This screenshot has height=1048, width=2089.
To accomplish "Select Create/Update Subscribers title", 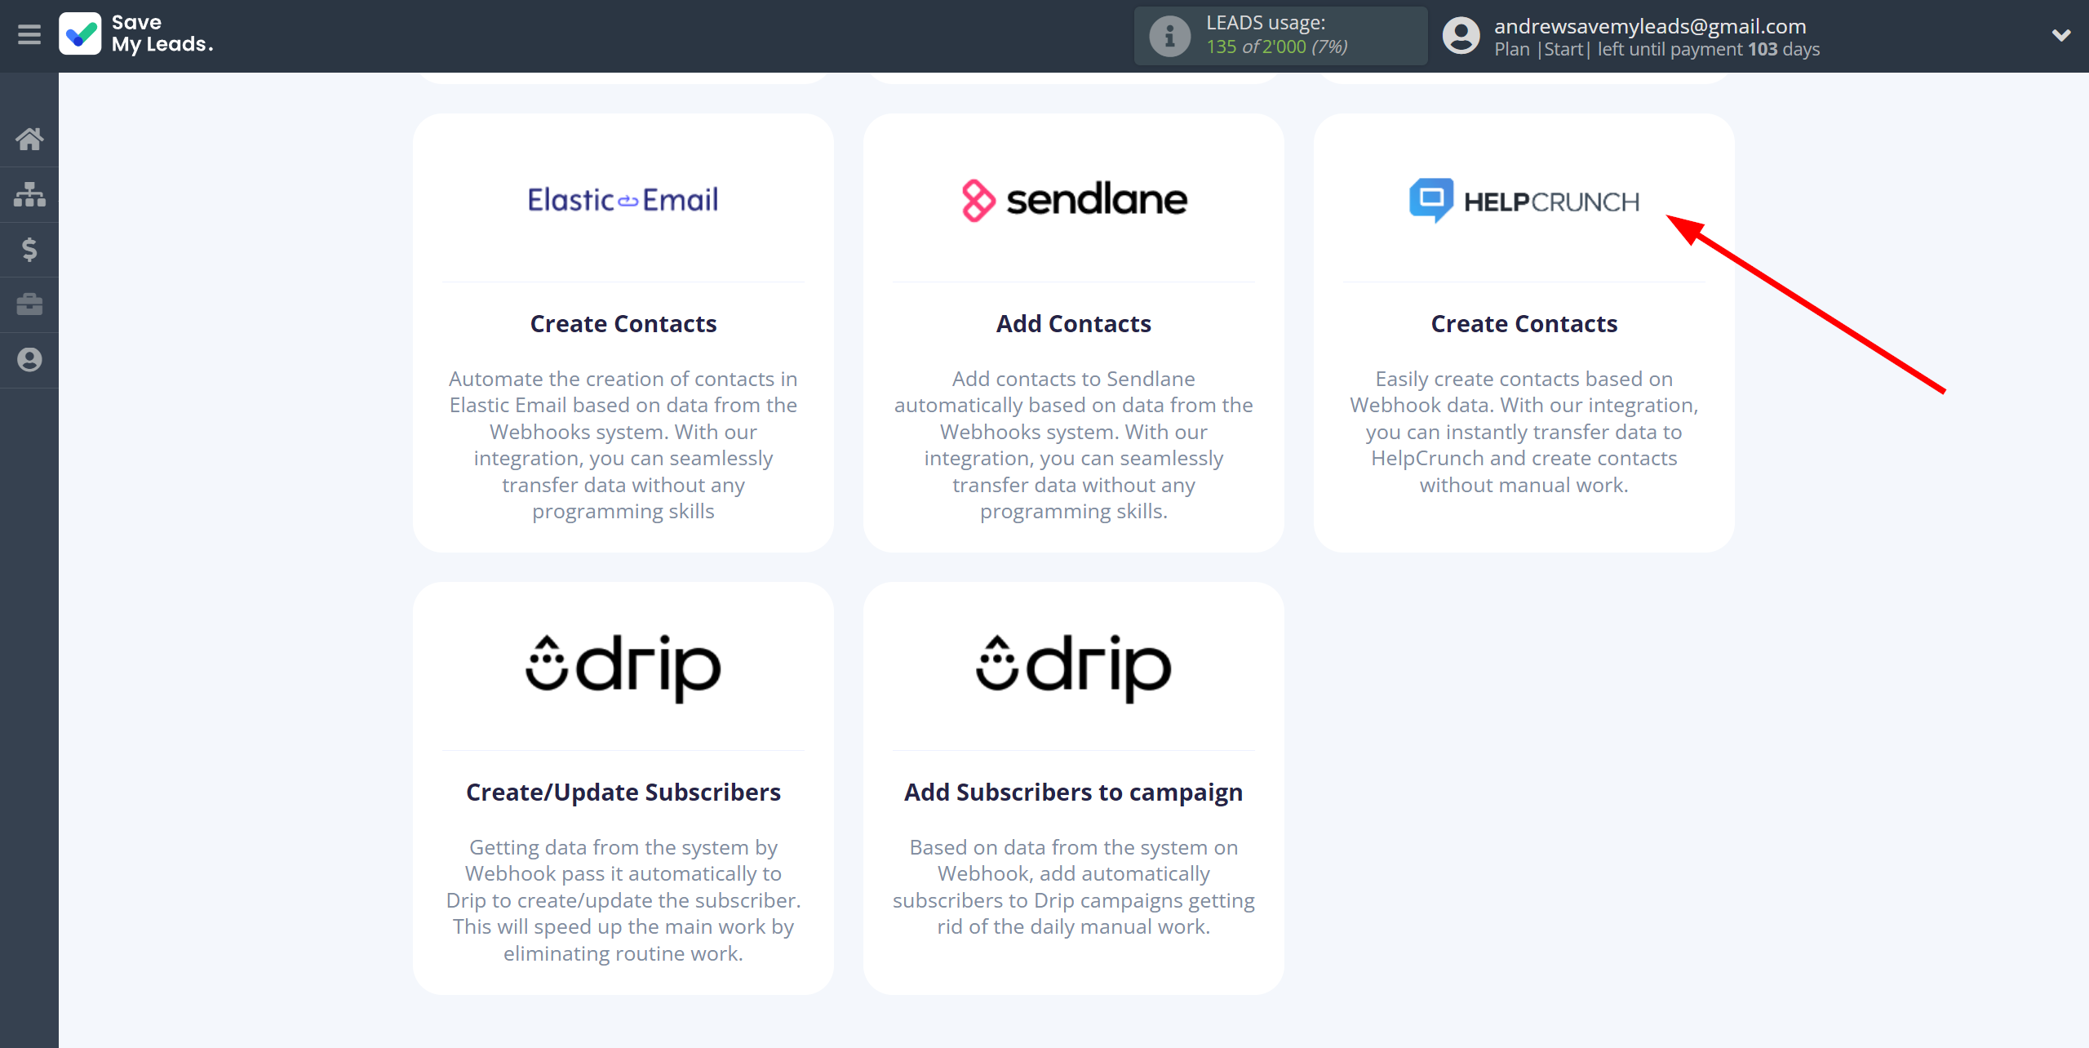I will point(623,792).
